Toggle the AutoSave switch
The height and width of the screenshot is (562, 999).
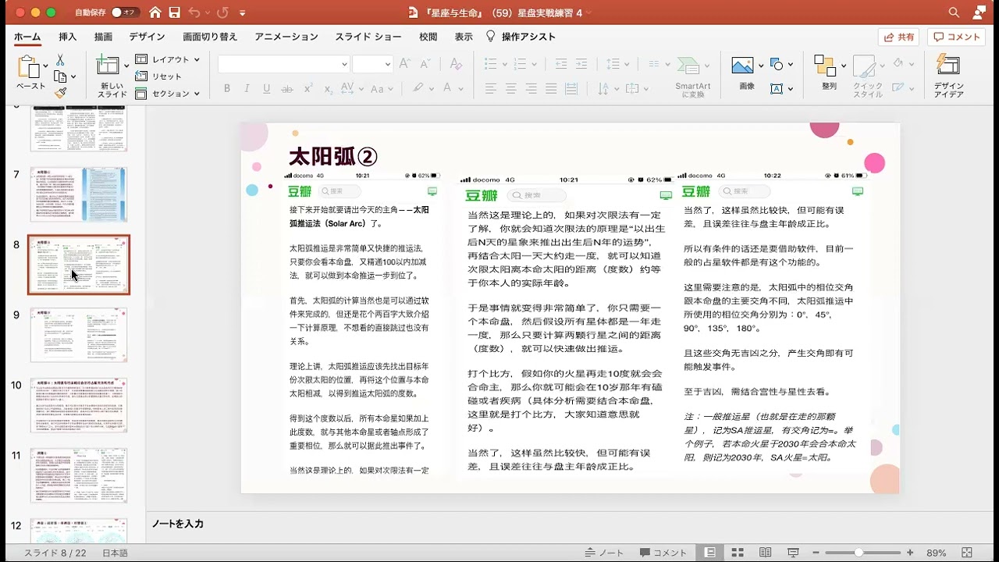(124, 12)
